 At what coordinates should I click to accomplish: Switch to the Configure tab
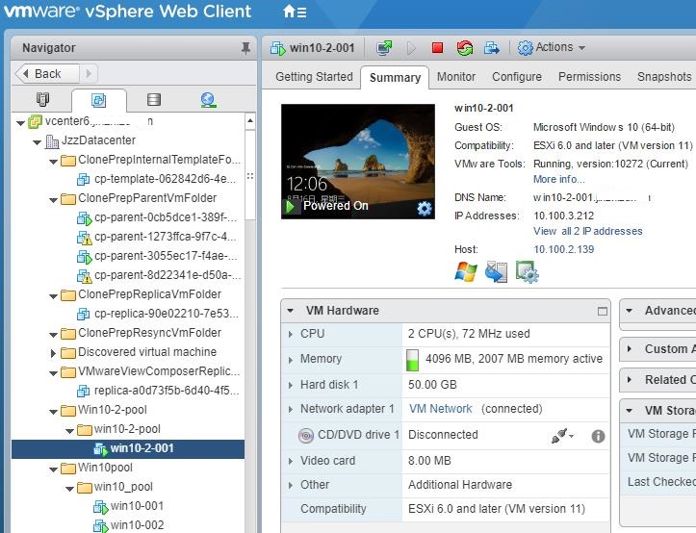pos(517,77)
